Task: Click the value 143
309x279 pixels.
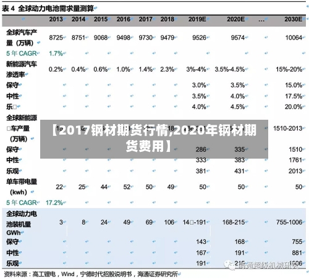Action: coord(201,241)
